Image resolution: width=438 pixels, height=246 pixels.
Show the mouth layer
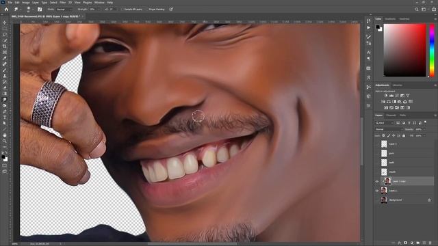[377, 172]
